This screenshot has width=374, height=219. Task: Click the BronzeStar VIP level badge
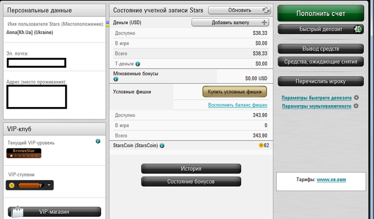(x=24, y=153)
